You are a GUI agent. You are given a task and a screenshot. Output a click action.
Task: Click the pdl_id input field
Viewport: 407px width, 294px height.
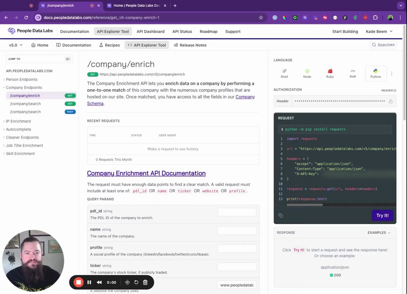click(237, 212)
